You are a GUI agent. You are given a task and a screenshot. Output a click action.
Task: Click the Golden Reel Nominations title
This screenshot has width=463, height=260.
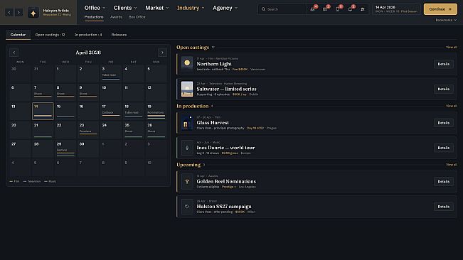tap(226, 182)
